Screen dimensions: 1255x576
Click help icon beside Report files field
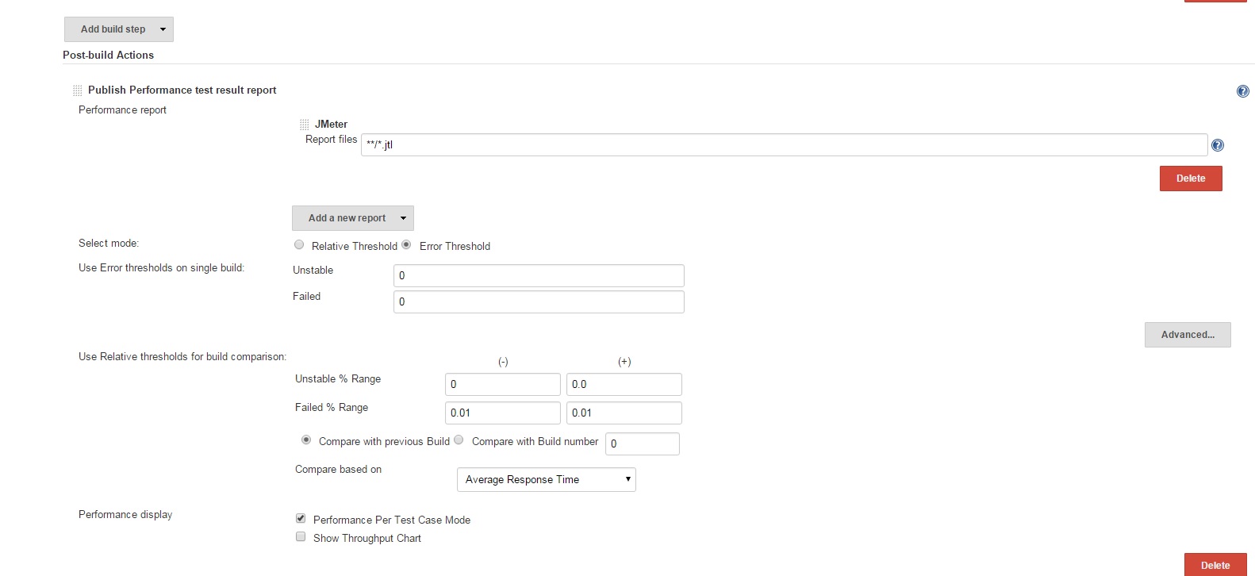tap(1218, 145)
